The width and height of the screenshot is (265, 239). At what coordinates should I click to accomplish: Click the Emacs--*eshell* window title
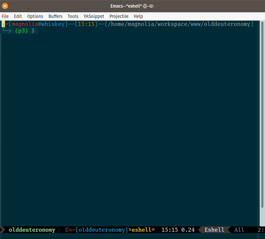132,6
